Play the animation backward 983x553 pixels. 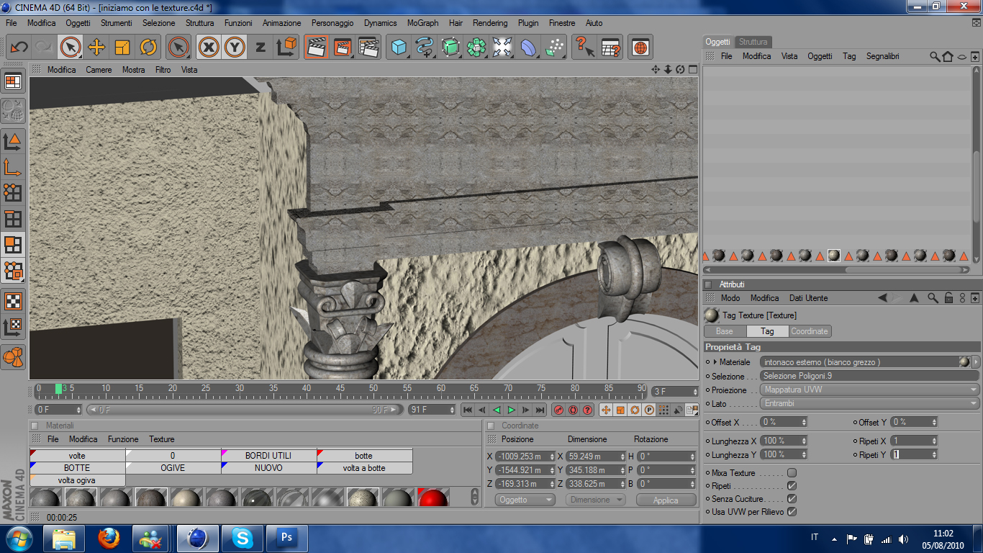click(497, 410)
